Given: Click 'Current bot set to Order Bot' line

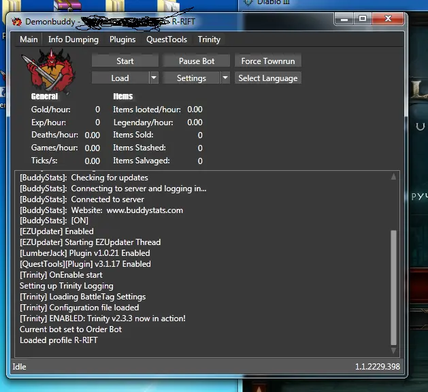Looking at the screenshot, I should click(x=71, y=329).
